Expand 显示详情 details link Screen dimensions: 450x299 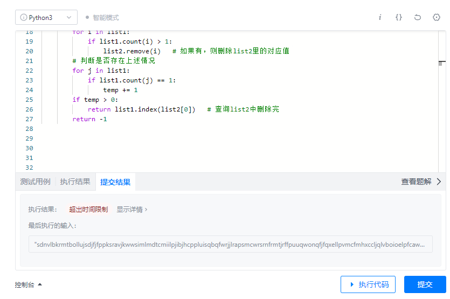[131, 210]
